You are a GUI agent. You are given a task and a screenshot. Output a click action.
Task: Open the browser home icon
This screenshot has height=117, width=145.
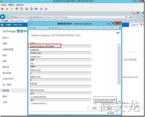coord(137,17)
